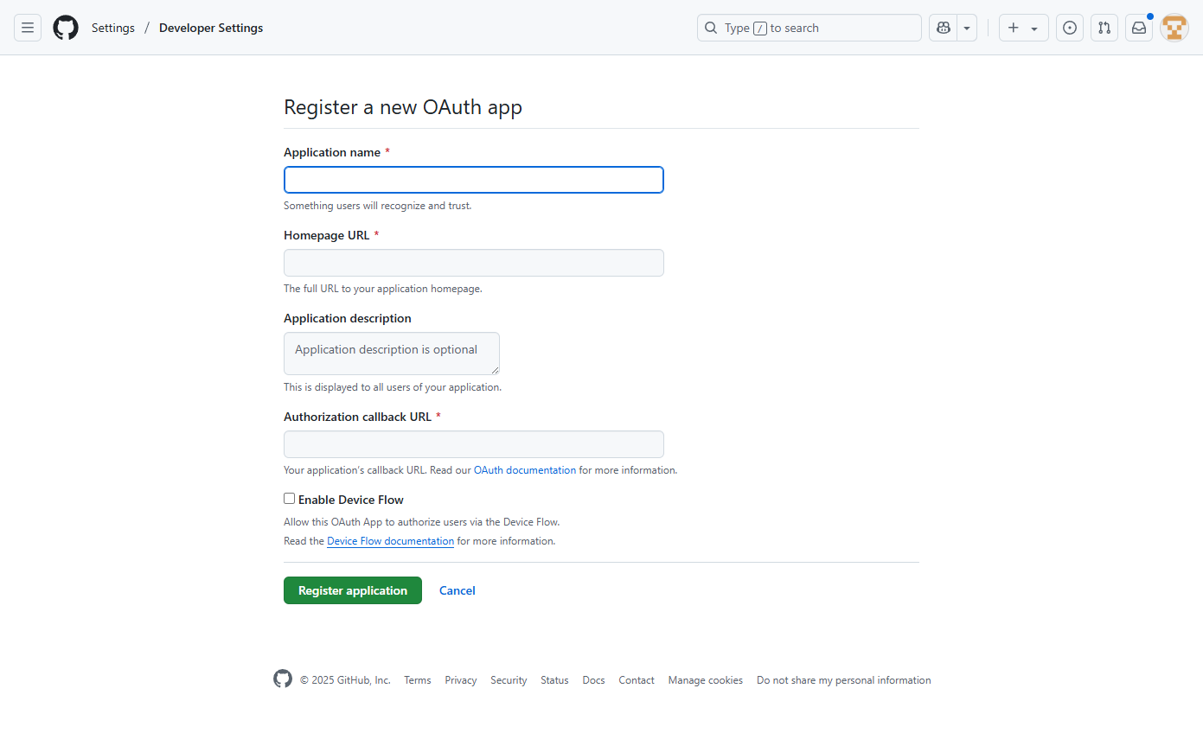Open the Device Flow documentation link
1203x733 pixels.
click(390, 541)
